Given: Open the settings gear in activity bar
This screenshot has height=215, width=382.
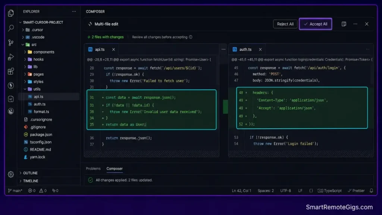Looking at the screenshot, I should pos(11,174).
